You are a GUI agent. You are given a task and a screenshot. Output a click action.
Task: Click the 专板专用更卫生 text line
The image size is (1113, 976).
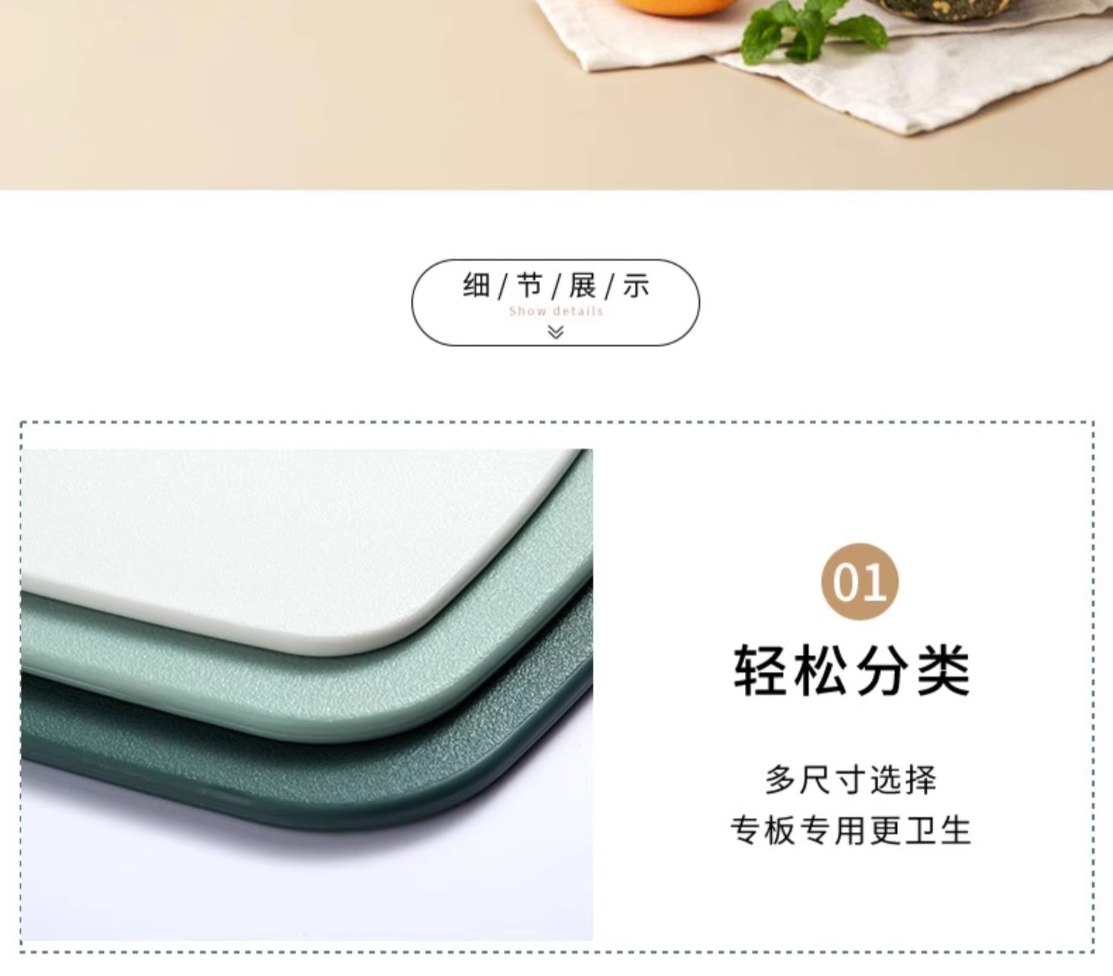point(851,830)
